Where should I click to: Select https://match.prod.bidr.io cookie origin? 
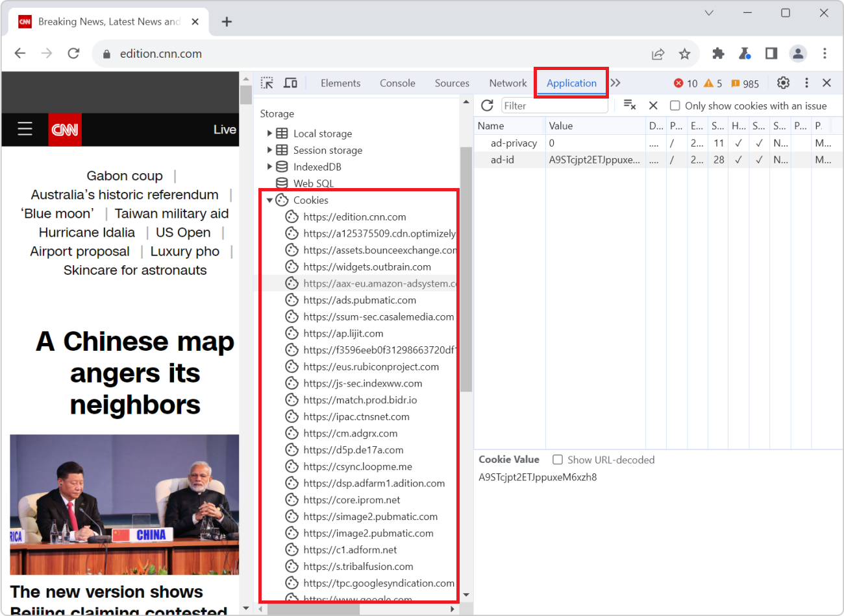point(360,400)
